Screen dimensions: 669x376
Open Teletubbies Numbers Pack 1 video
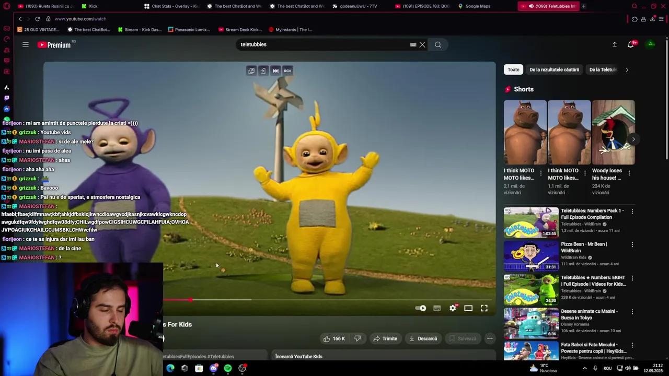(531, 222)
